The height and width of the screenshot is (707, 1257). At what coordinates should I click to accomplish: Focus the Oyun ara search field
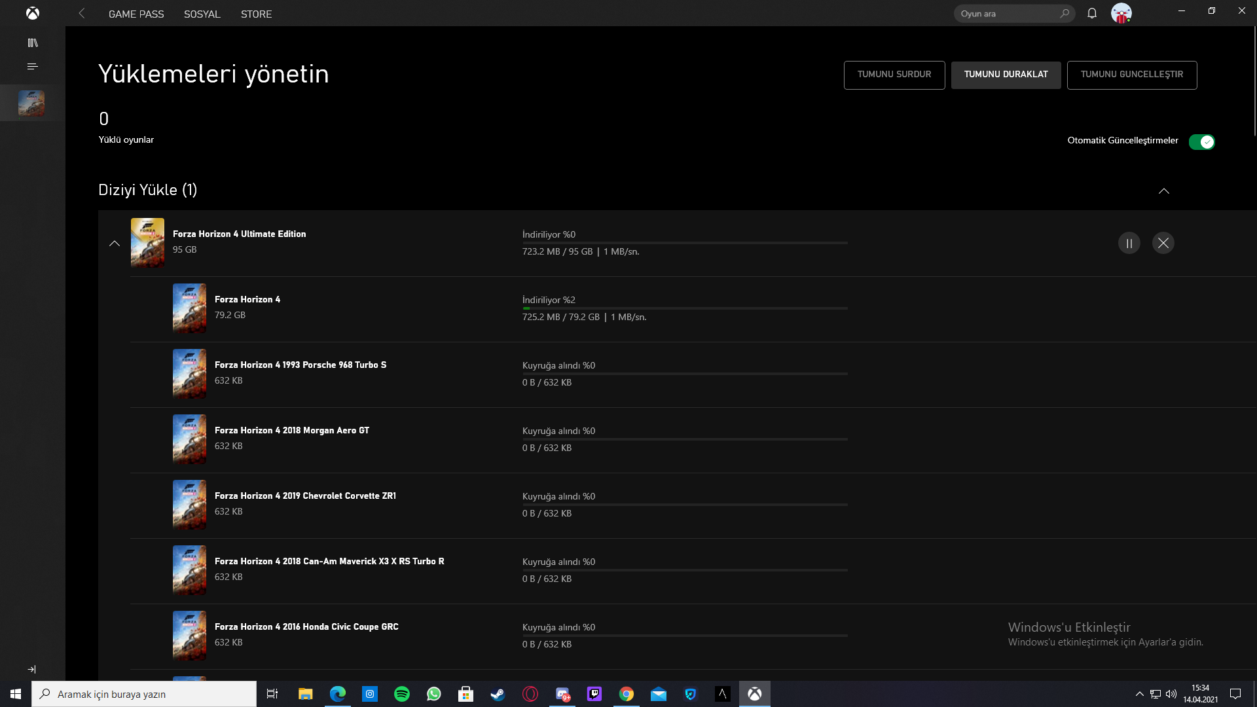[1007, 14]
